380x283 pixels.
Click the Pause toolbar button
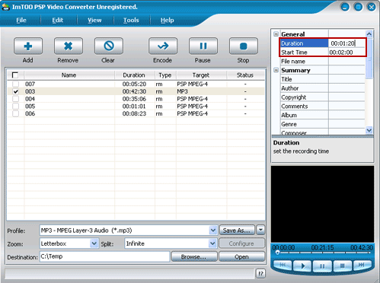203,46
